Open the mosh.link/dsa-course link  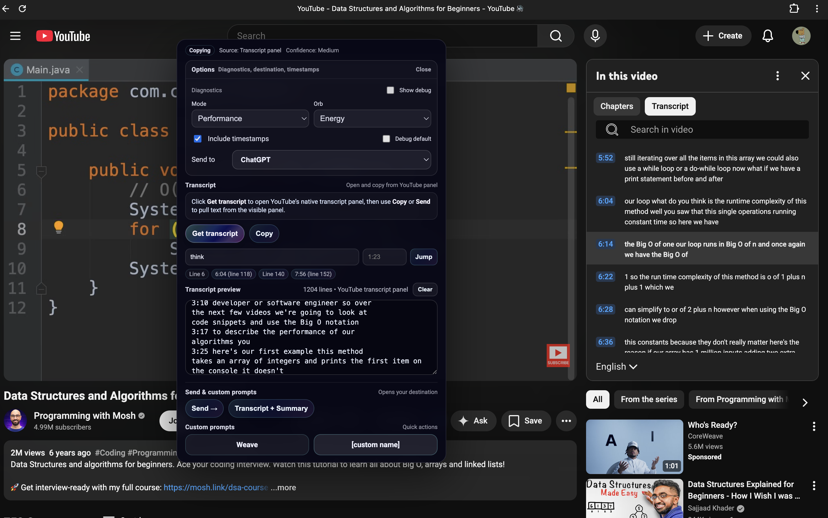(x=215, y=487)
